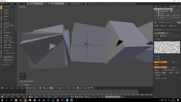Toggle Camera renderability in outliner
181x102 pixels.
[178, 16]
